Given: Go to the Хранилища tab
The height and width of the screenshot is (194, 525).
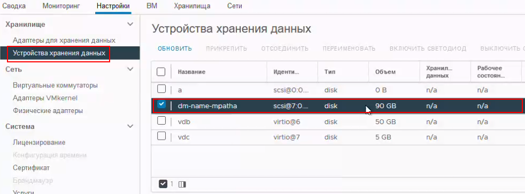Looking at the screenshot, I should pyautogui.click(x=192, y=6).
